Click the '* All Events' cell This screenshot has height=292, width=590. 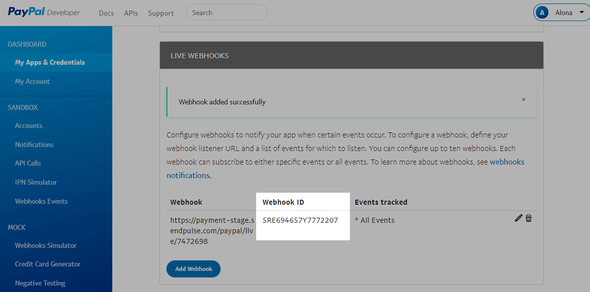(x=375, y=220)
